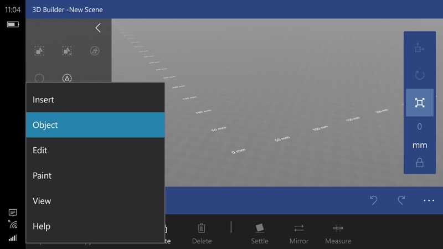Click the 0 value field in right panel
443x249 pixels.
pyautogui.click(x=420, y=127)
